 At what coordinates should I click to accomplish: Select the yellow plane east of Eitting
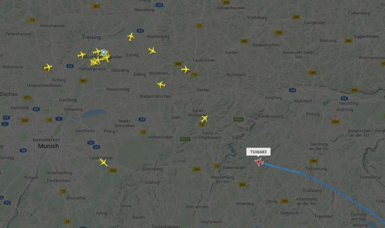pos(152,51)
